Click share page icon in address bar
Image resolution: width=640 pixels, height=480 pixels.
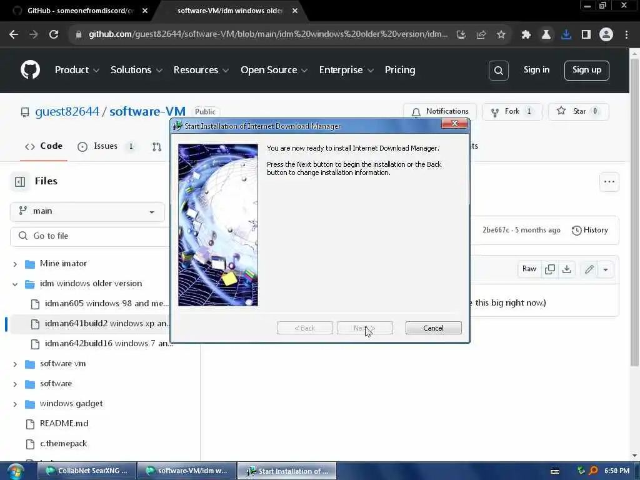tap(481, 35)
